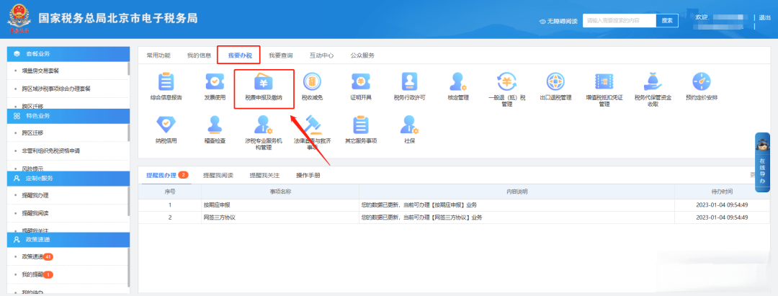Open 综合信息报告 icon
Image resolution: width=778 pixels, height=296 pixels.
[166, 81]
